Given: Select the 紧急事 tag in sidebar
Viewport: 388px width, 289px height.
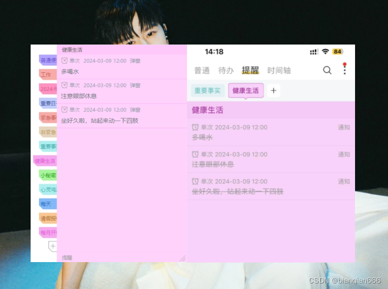Looking at the screenshot, I should pyautogui.click(x=48, y=117).
